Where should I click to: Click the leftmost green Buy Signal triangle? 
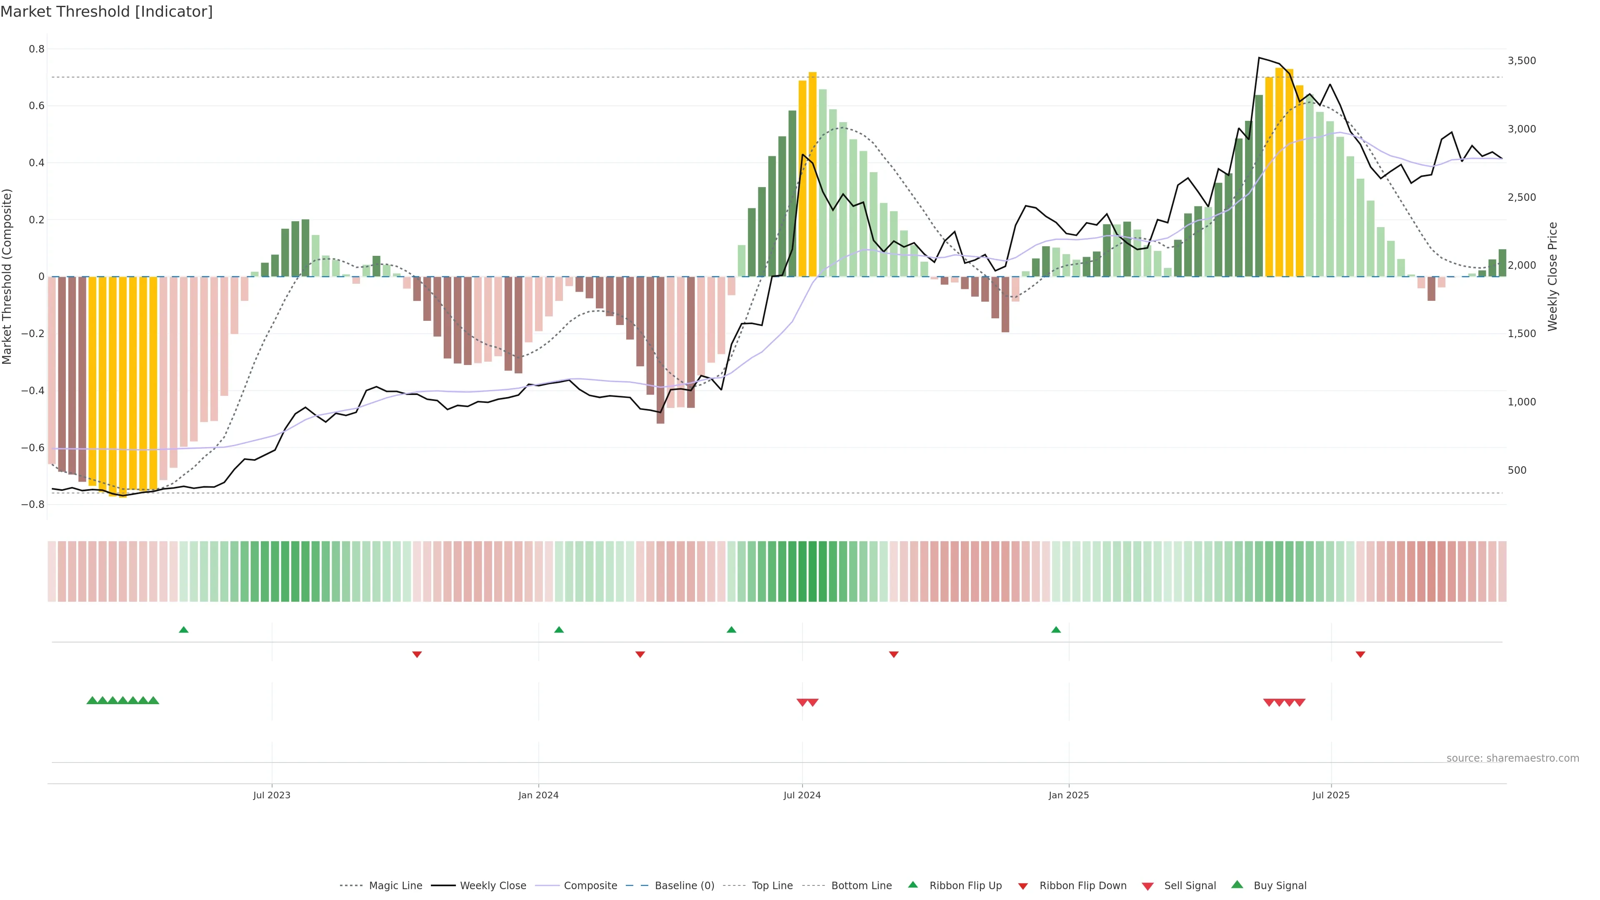coord(92,700)
